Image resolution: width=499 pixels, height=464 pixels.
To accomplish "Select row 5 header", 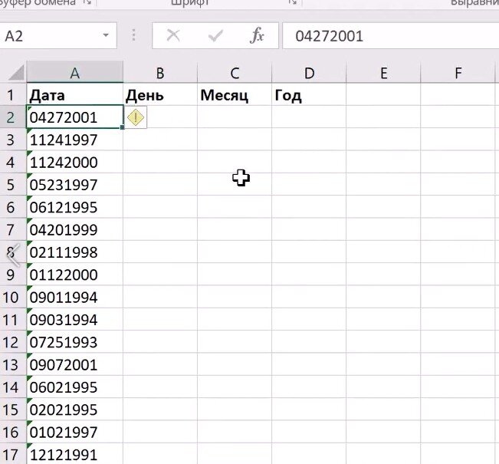I will click(13, 184).
